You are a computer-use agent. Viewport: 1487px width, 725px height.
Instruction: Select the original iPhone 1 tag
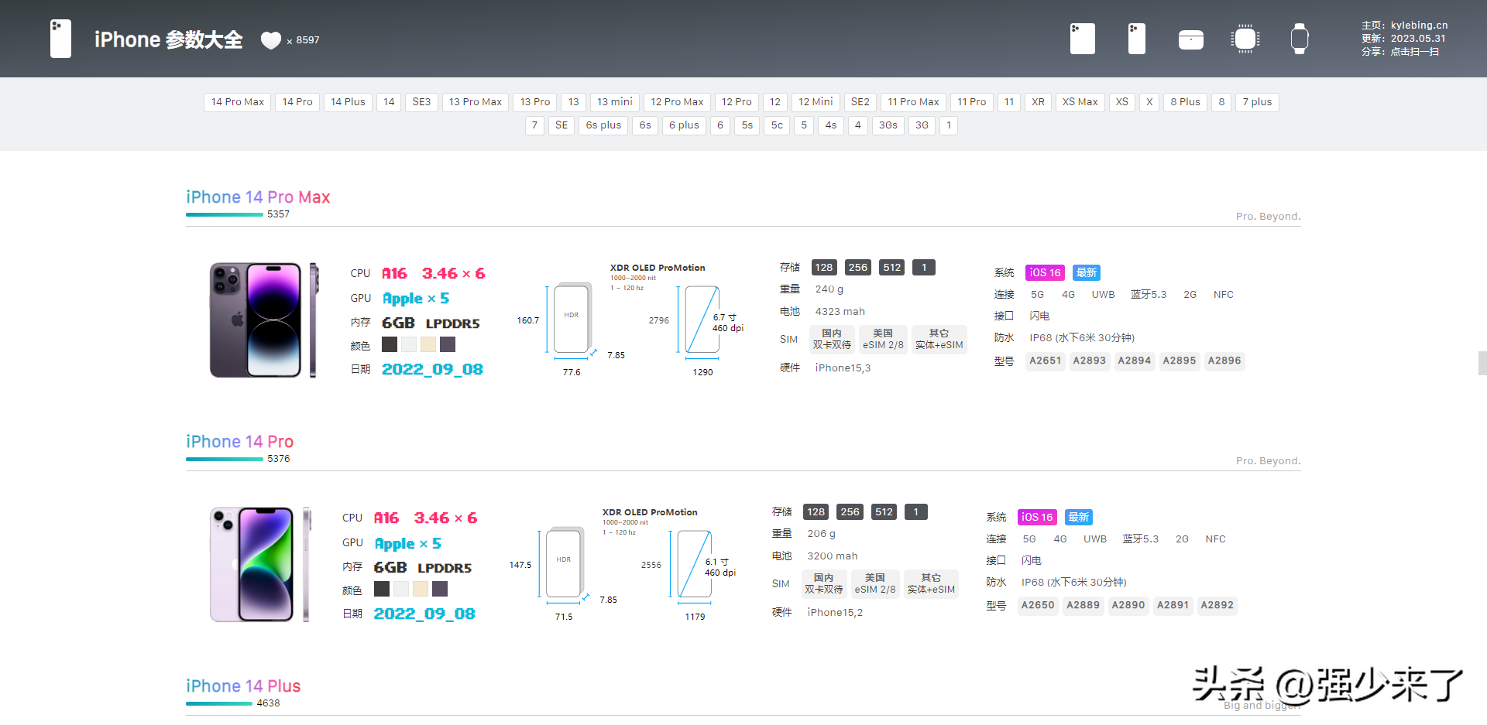point(949,125)
